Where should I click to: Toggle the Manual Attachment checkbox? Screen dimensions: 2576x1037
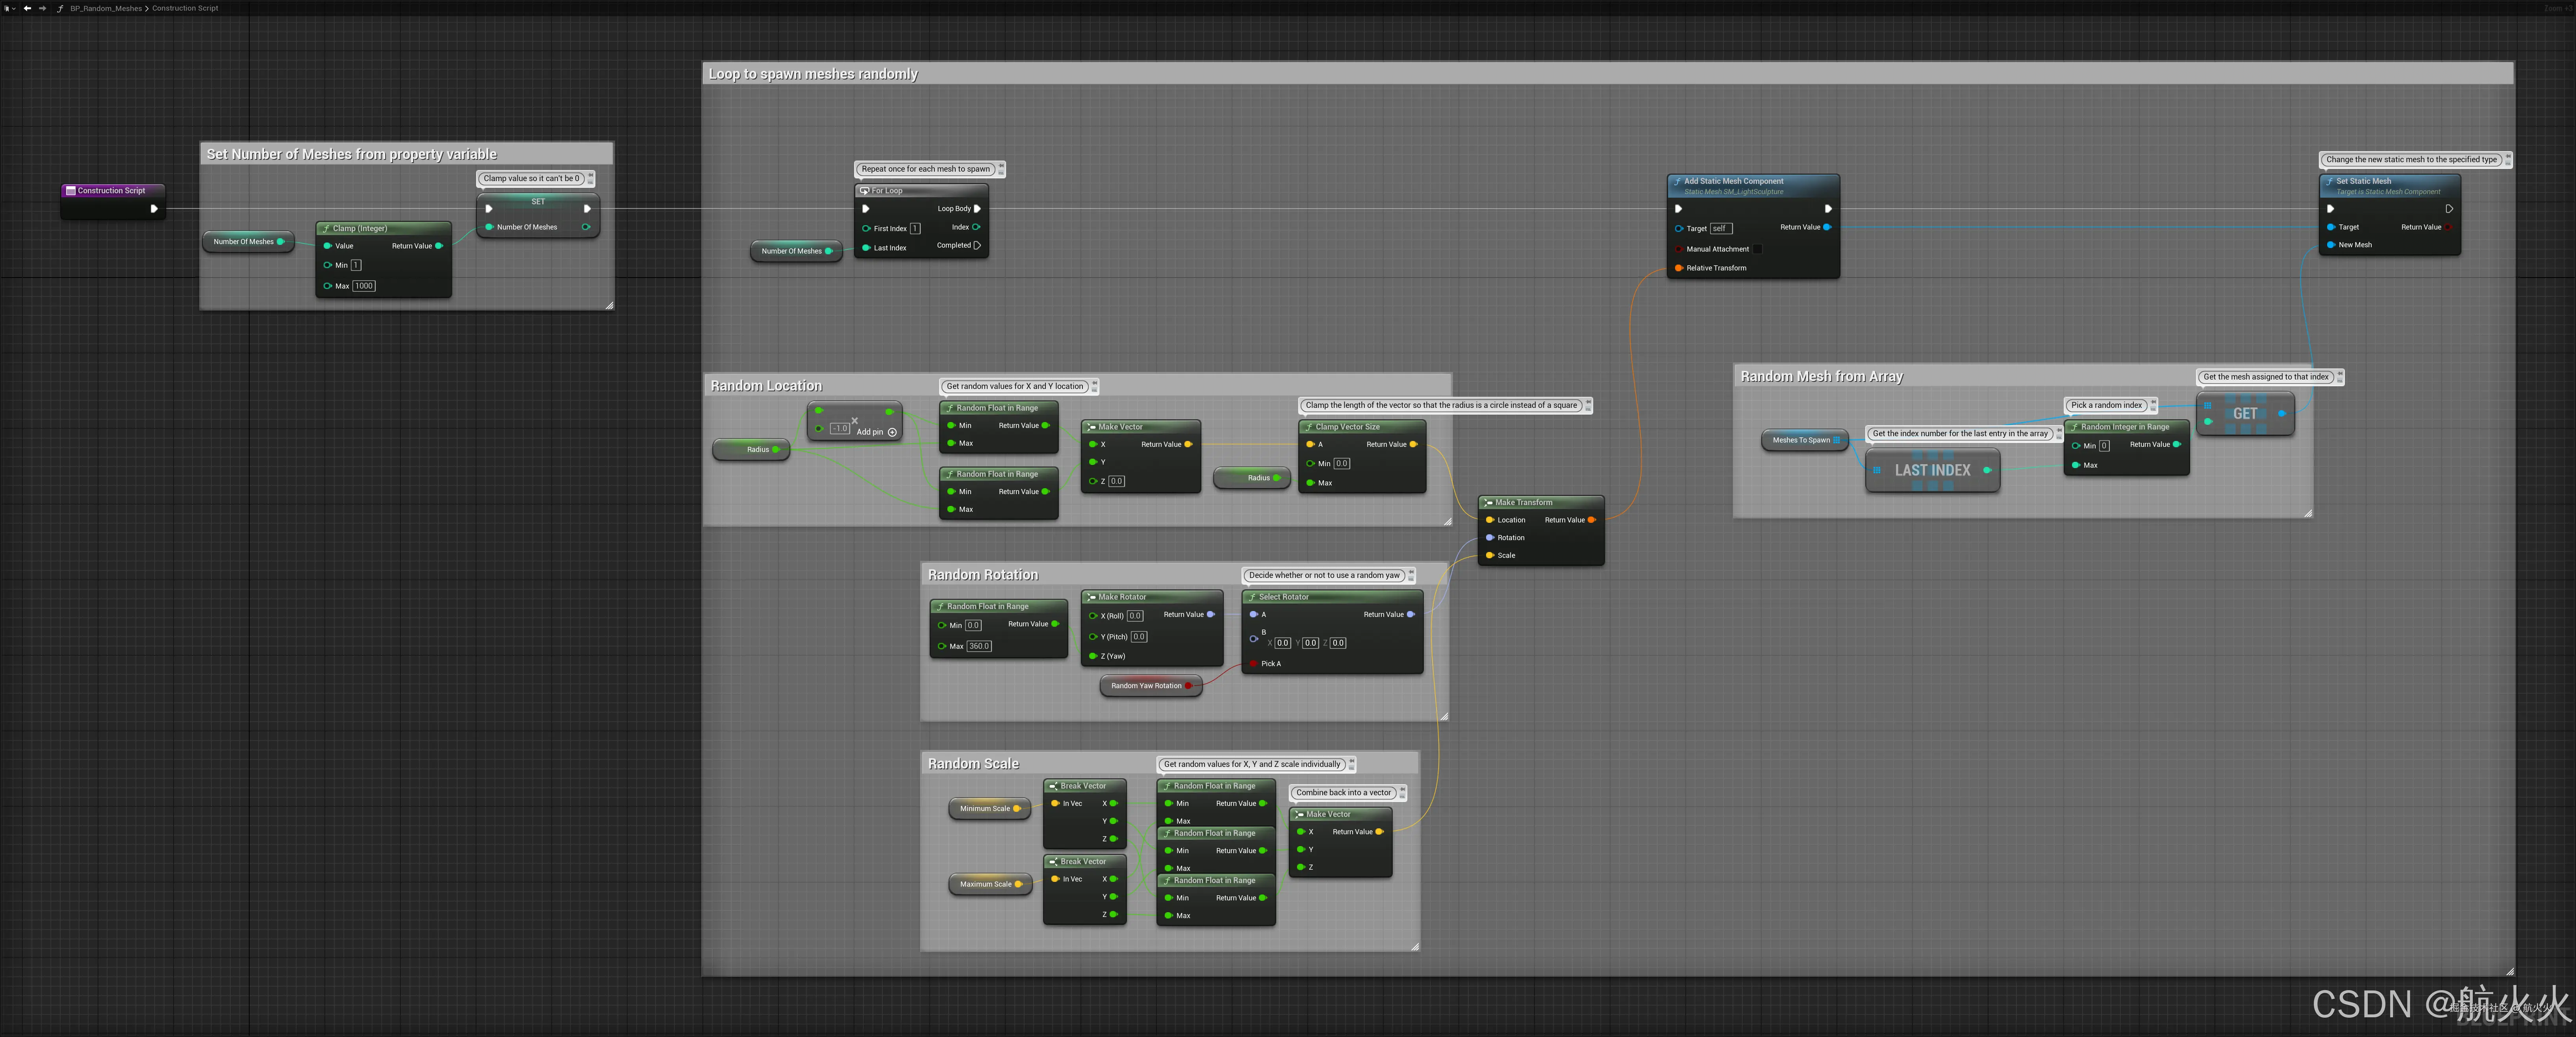(1757, 249)
